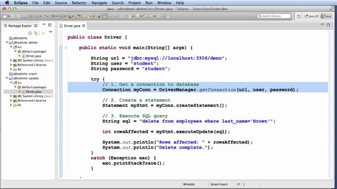Open the New file dropdown arrow

pyautogui.click(x=8, y=16)
